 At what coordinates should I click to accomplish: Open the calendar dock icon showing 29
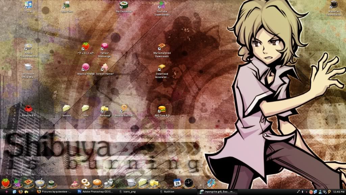177,183
